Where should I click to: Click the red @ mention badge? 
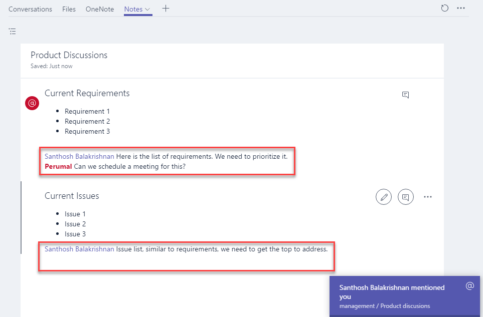click(x=32, y=103)
